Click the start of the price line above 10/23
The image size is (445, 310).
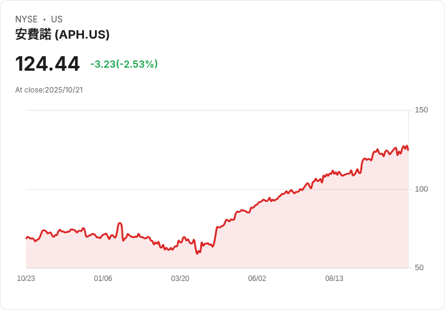pos(27,237)
